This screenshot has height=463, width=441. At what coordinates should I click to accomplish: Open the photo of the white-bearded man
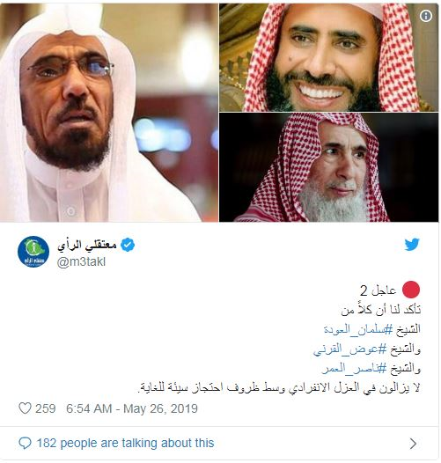point(328,167)
